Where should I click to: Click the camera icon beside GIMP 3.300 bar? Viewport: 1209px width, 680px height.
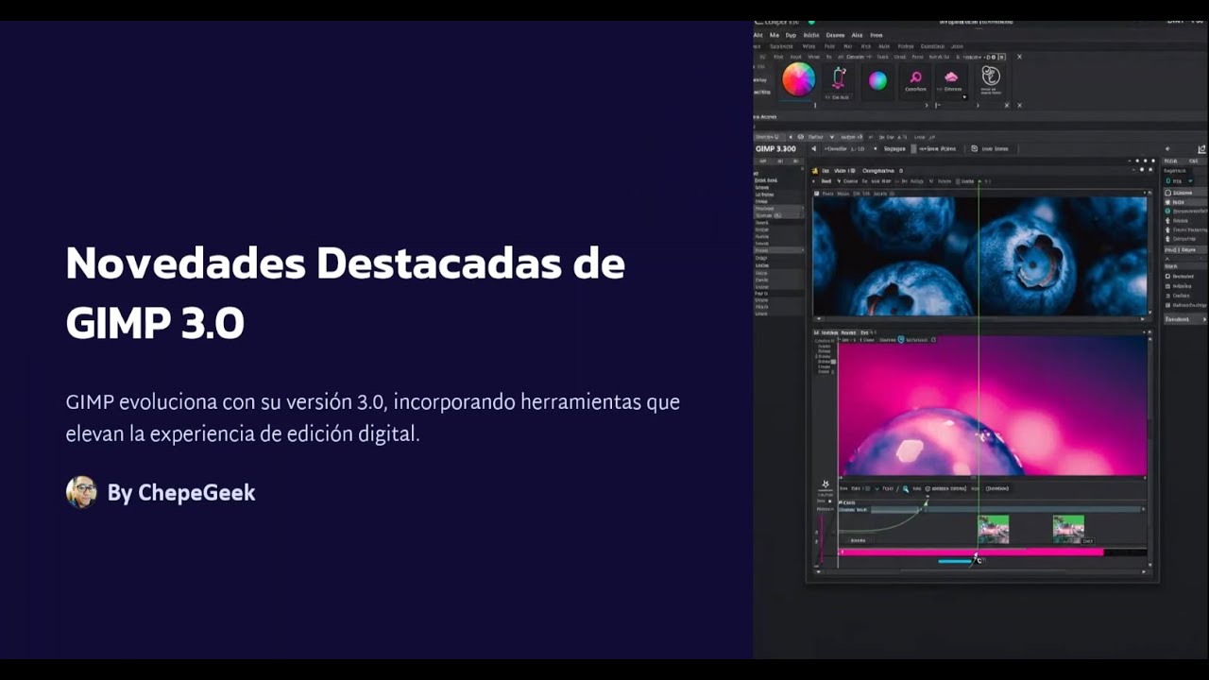974,148
